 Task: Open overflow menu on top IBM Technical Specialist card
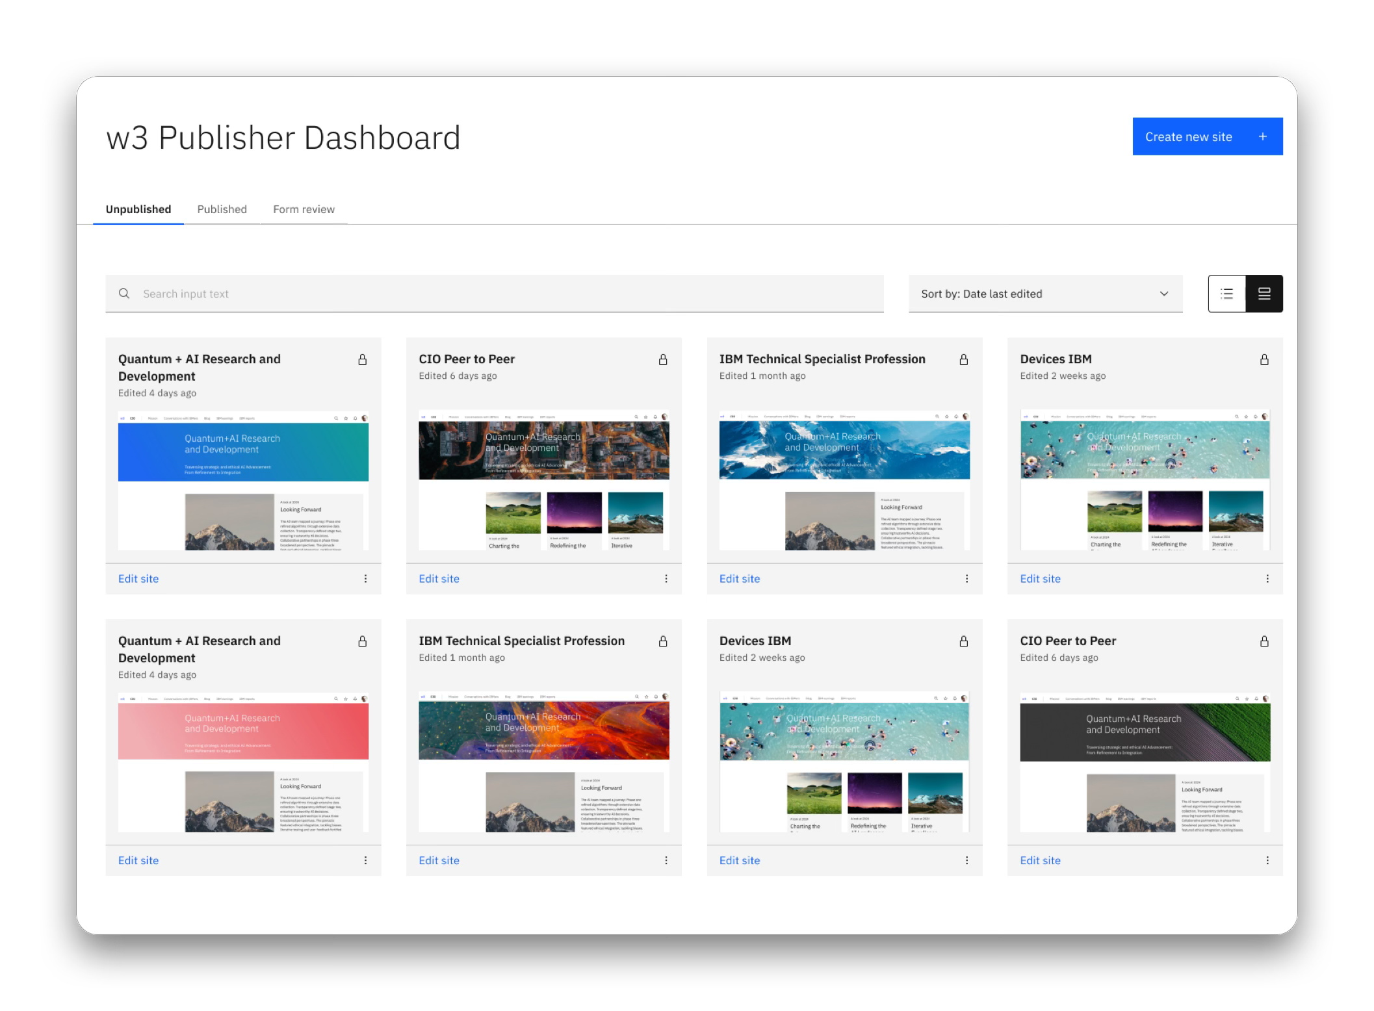[x=966, y=578]
